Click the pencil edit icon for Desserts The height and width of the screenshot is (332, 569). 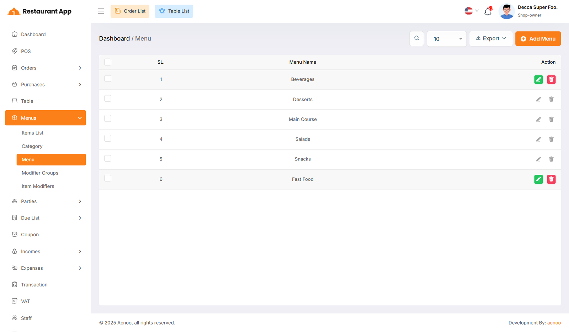[538, 99]
